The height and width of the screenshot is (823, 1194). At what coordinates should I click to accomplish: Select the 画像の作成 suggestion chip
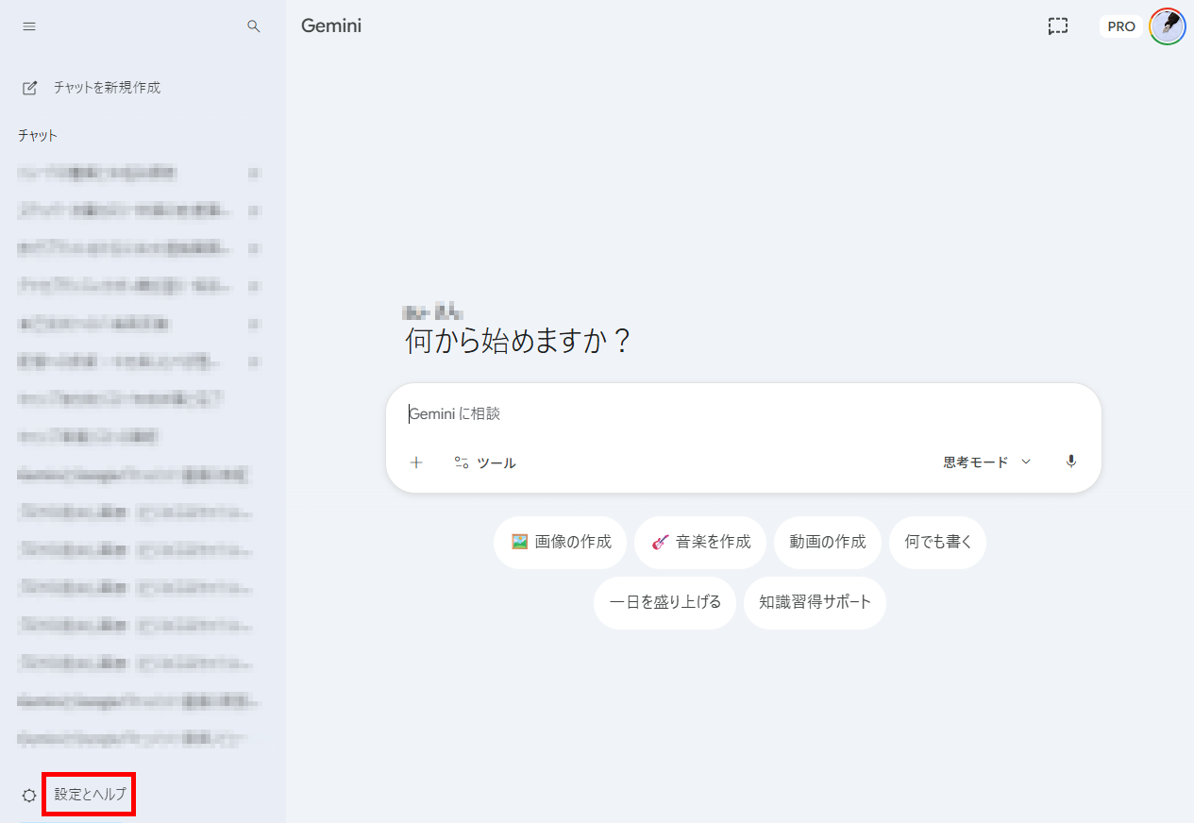(560, 542)
